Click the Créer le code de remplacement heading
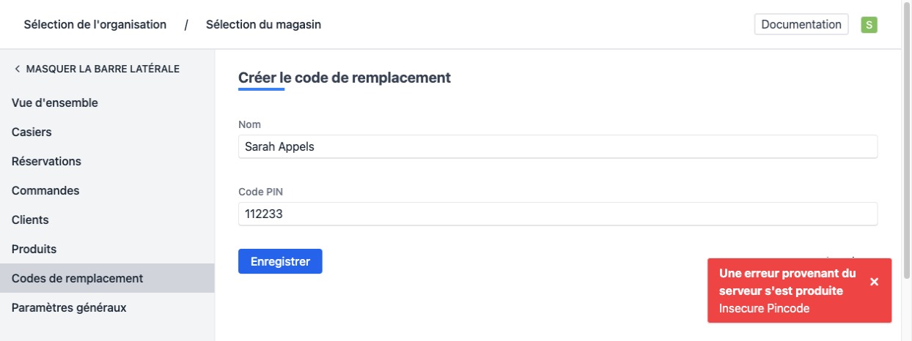The width and height of the screenshot is (912, 341). pyautogui.click(x=345, y=77)
